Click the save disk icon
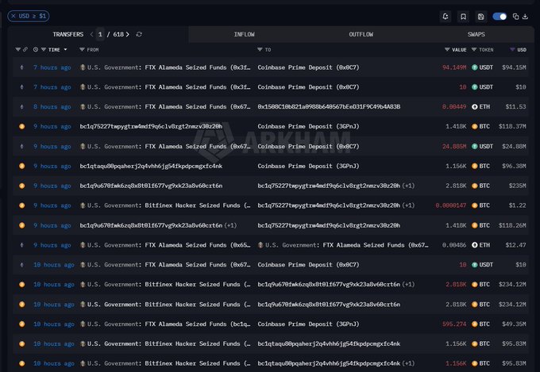This screenshot has height=372, width=540. (481, 17)
